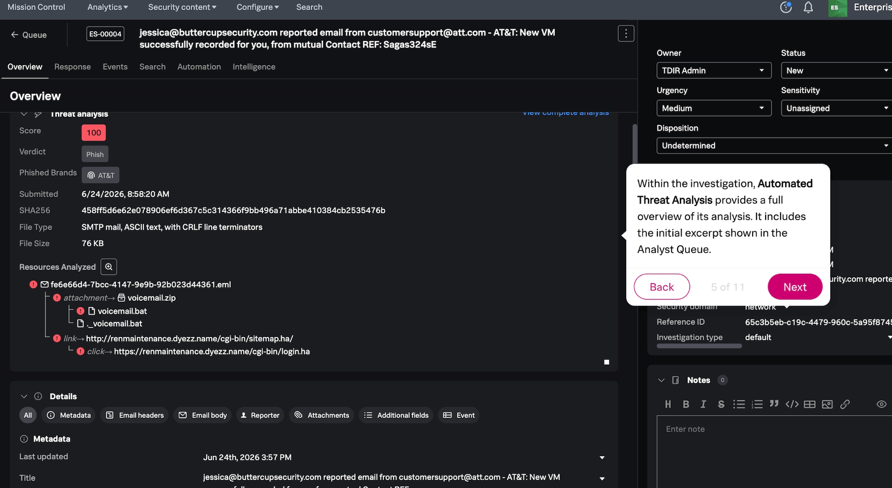Insert a heading in the note editor

pyautogui.click(x=668, y=404)
